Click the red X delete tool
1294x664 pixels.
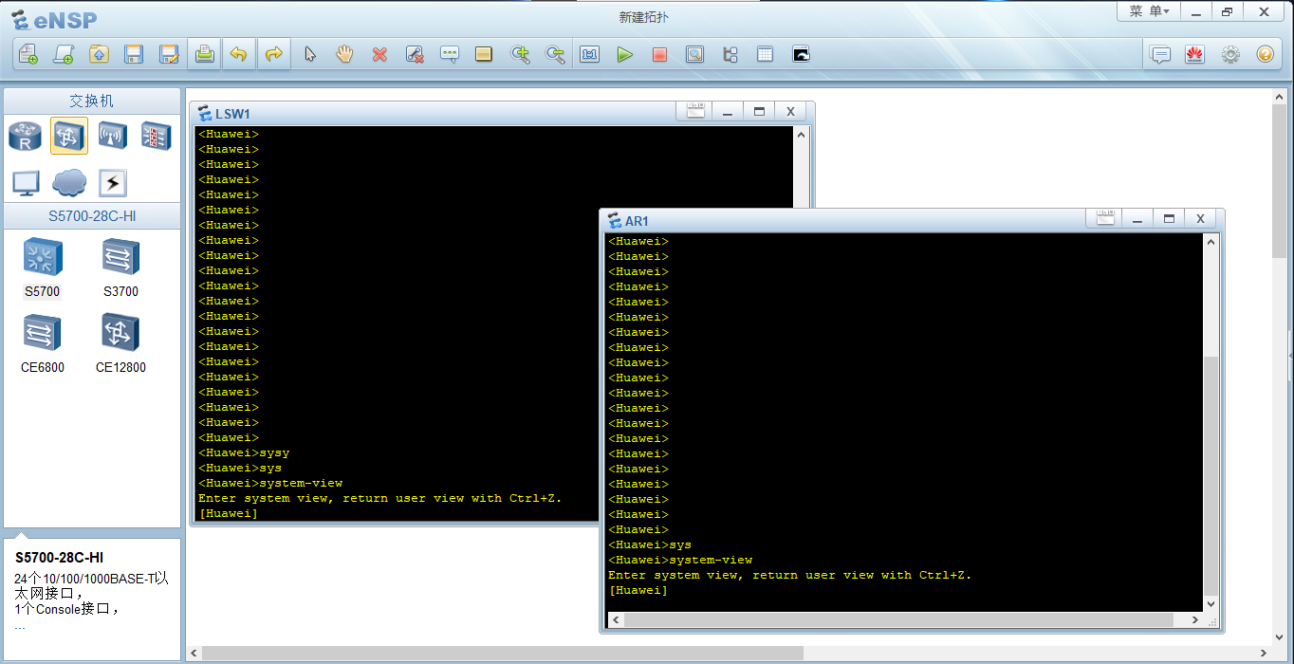click(379, 55)
